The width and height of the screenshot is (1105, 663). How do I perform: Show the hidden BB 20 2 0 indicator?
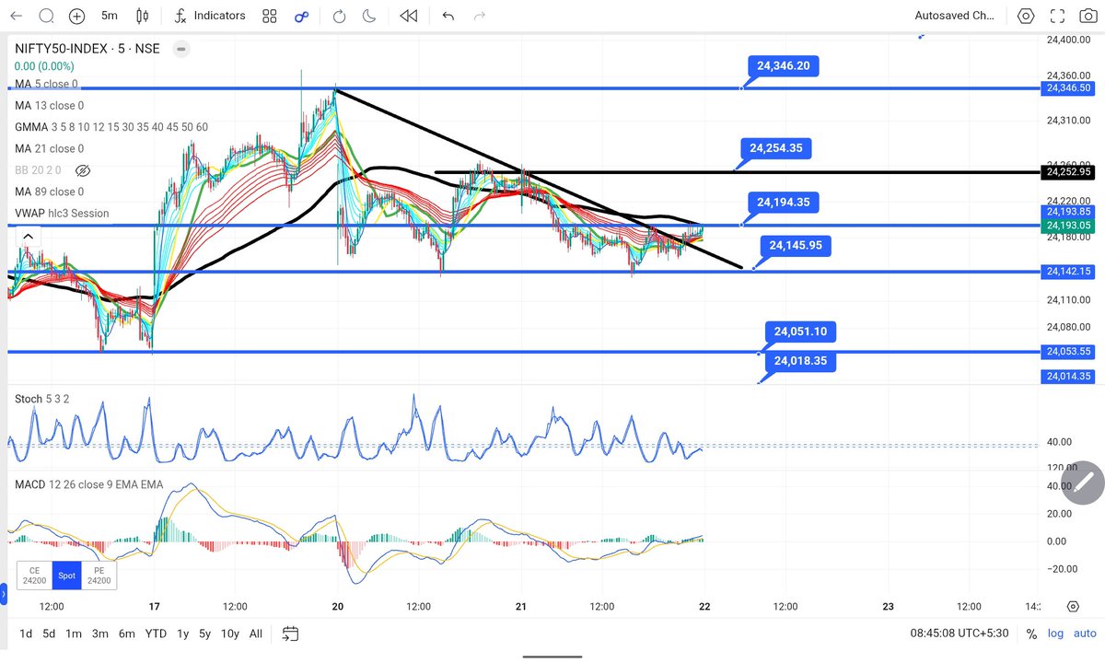coord(82,171)
